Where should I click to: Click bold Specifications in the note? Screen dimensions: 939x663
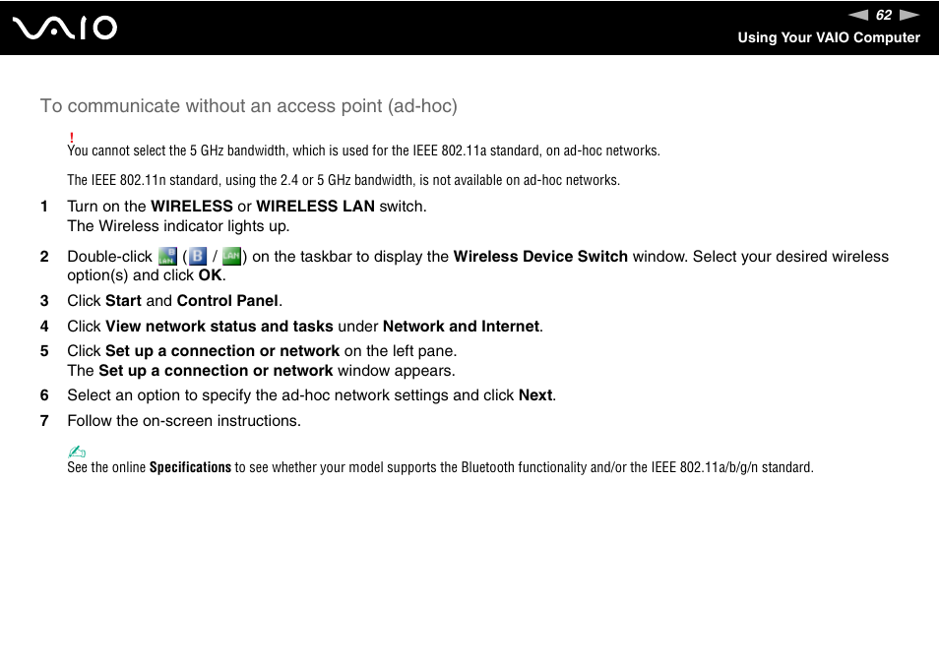190,467
